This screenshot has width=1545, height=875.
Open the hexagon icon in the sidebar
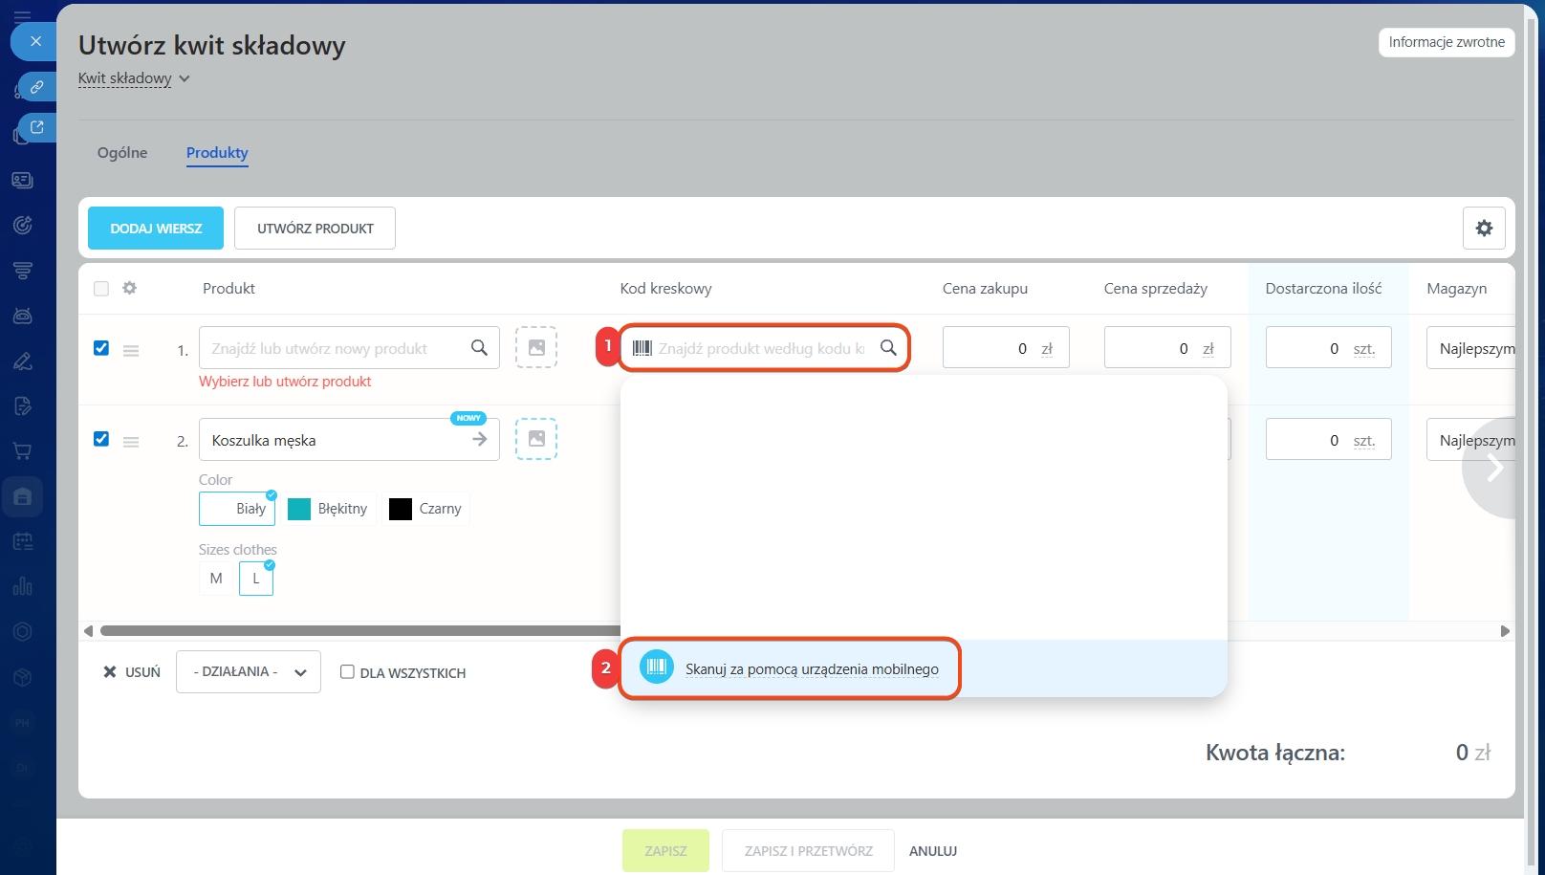[x=23, y=631]
